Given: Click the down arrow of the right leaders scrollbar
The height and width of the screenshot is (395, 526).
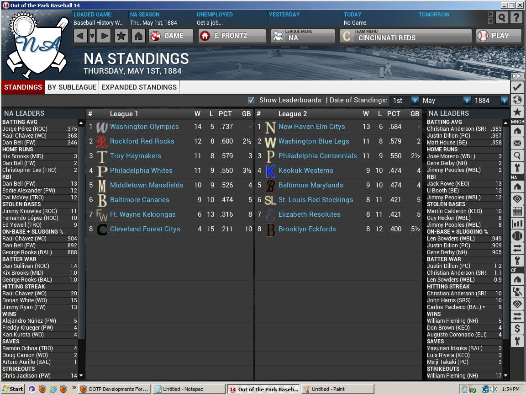Looking at the screenshot, I should tap(505, 375).
